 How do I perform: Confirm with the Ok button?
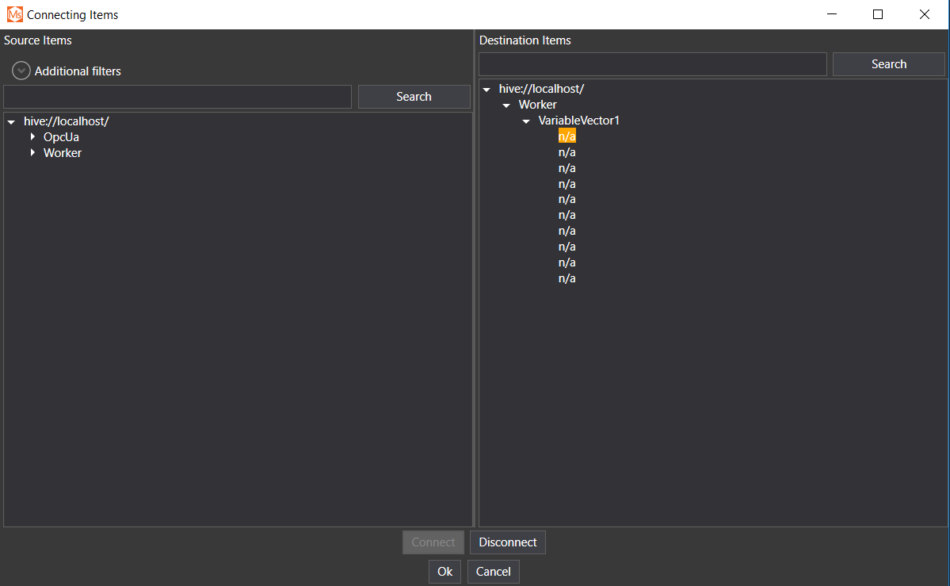coord(444,572)
